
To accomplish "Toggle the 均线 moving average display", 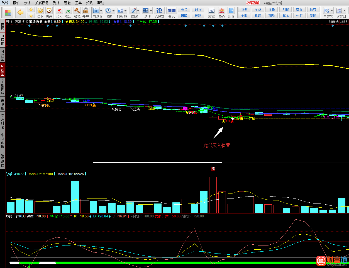I will tap(344, 22).
